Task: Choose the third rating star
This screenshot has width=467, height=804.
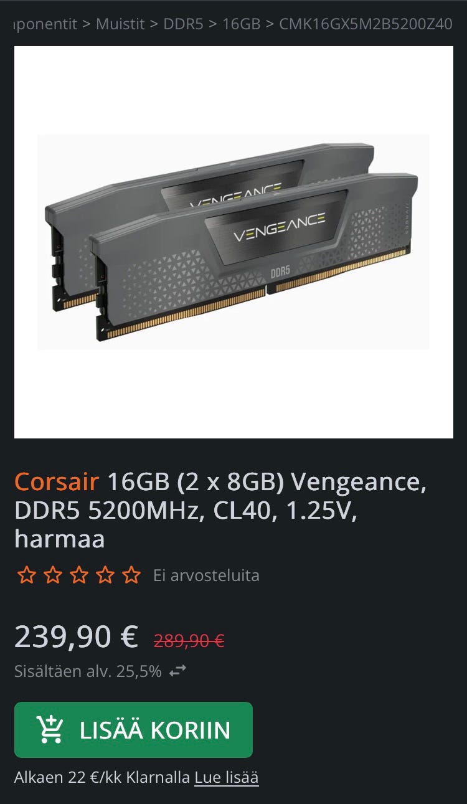Action: [x=78, y=575]
